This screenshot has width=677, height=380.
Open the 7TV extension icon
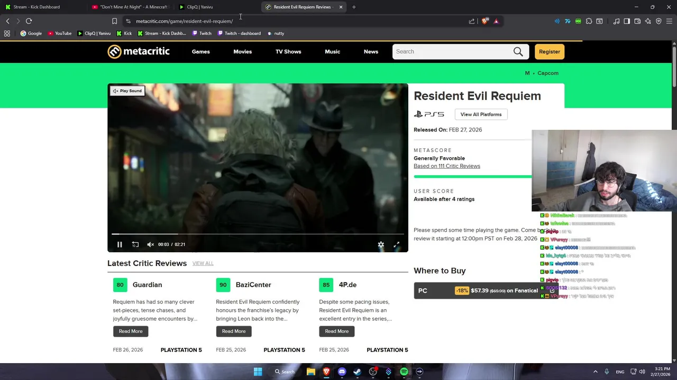point(568,21)
